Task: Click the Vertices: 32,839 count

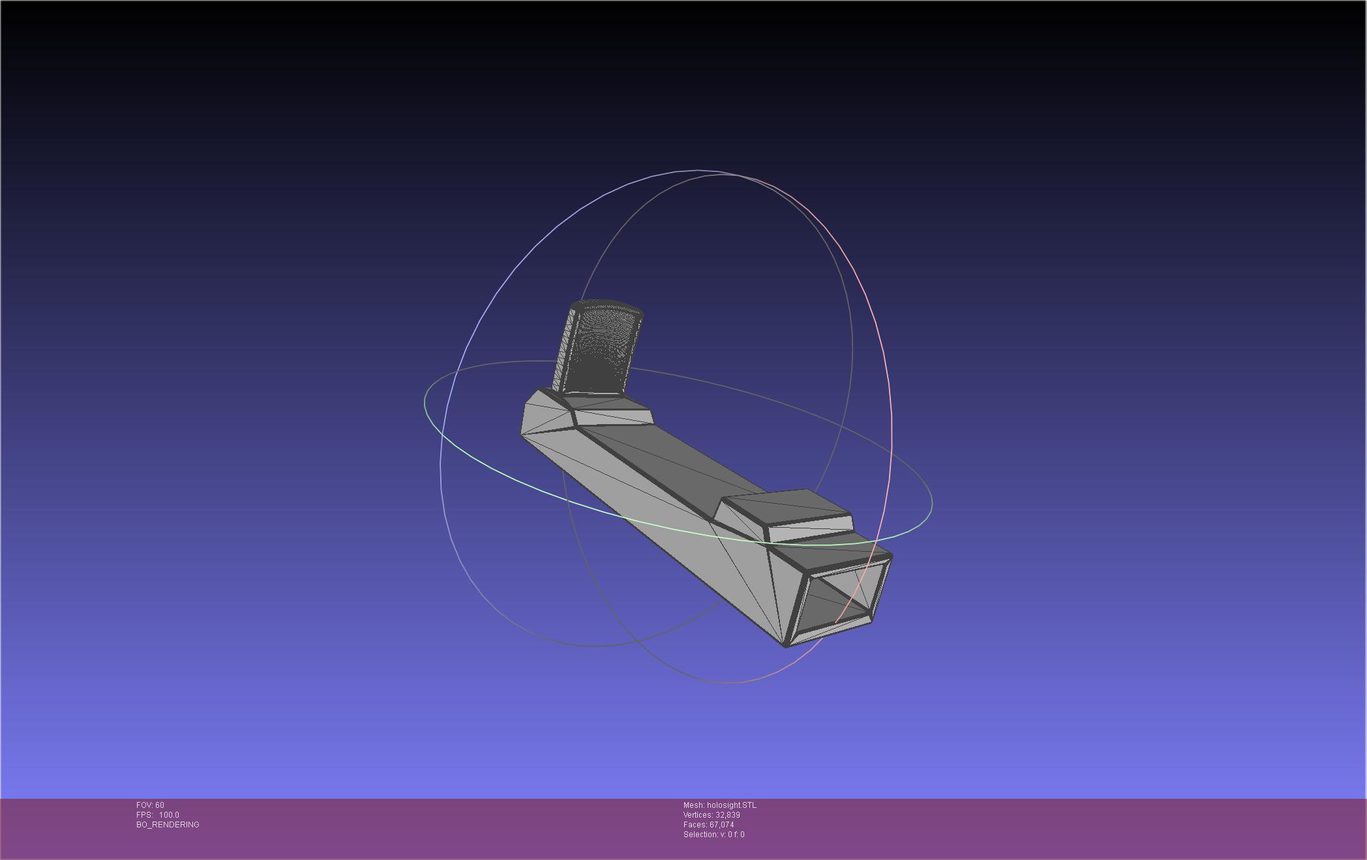Action: 711,815
